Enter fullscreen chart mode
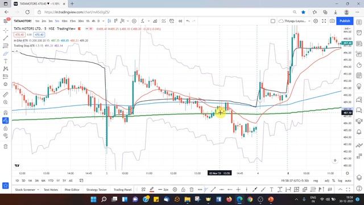 (324, 21)
